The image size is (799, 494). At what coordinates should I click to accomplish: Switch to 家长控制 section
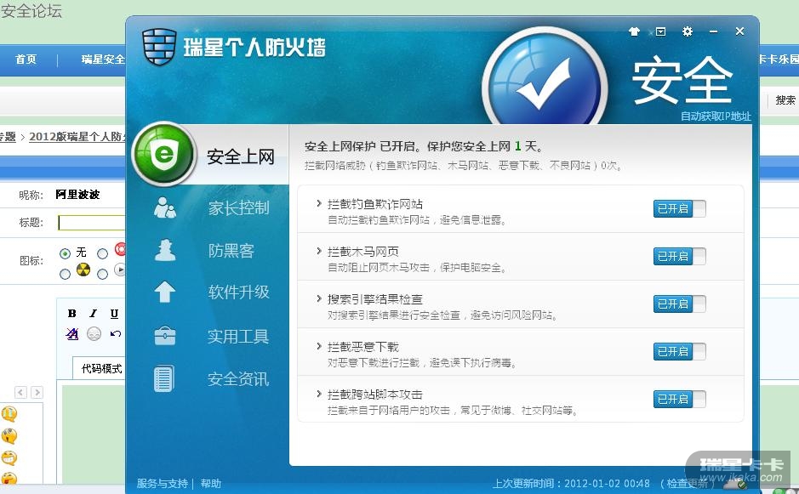pos(238,207)
